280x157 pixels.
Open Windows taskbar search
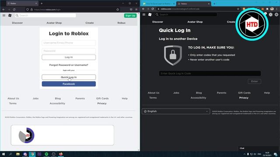[10, 154]
